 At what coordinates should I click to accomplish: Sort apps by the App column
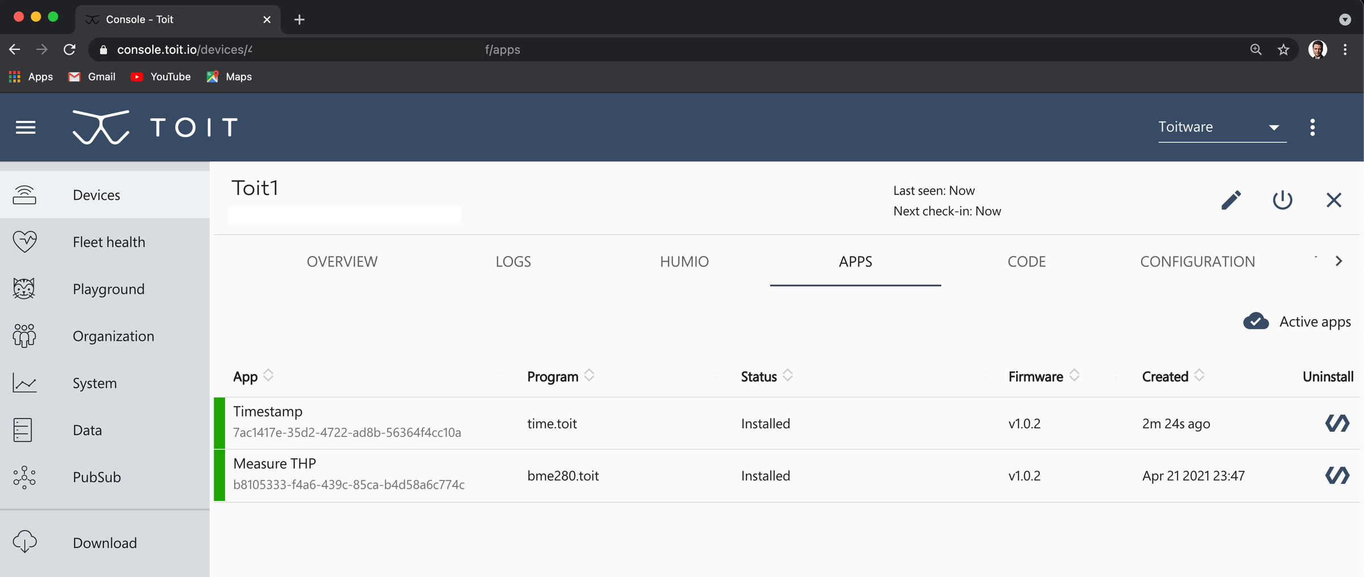pyautogui.click(x=269, y=376)
